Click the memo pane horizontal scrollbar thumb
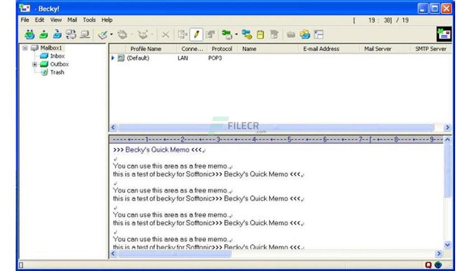468x271 pixels. [175, 254]
